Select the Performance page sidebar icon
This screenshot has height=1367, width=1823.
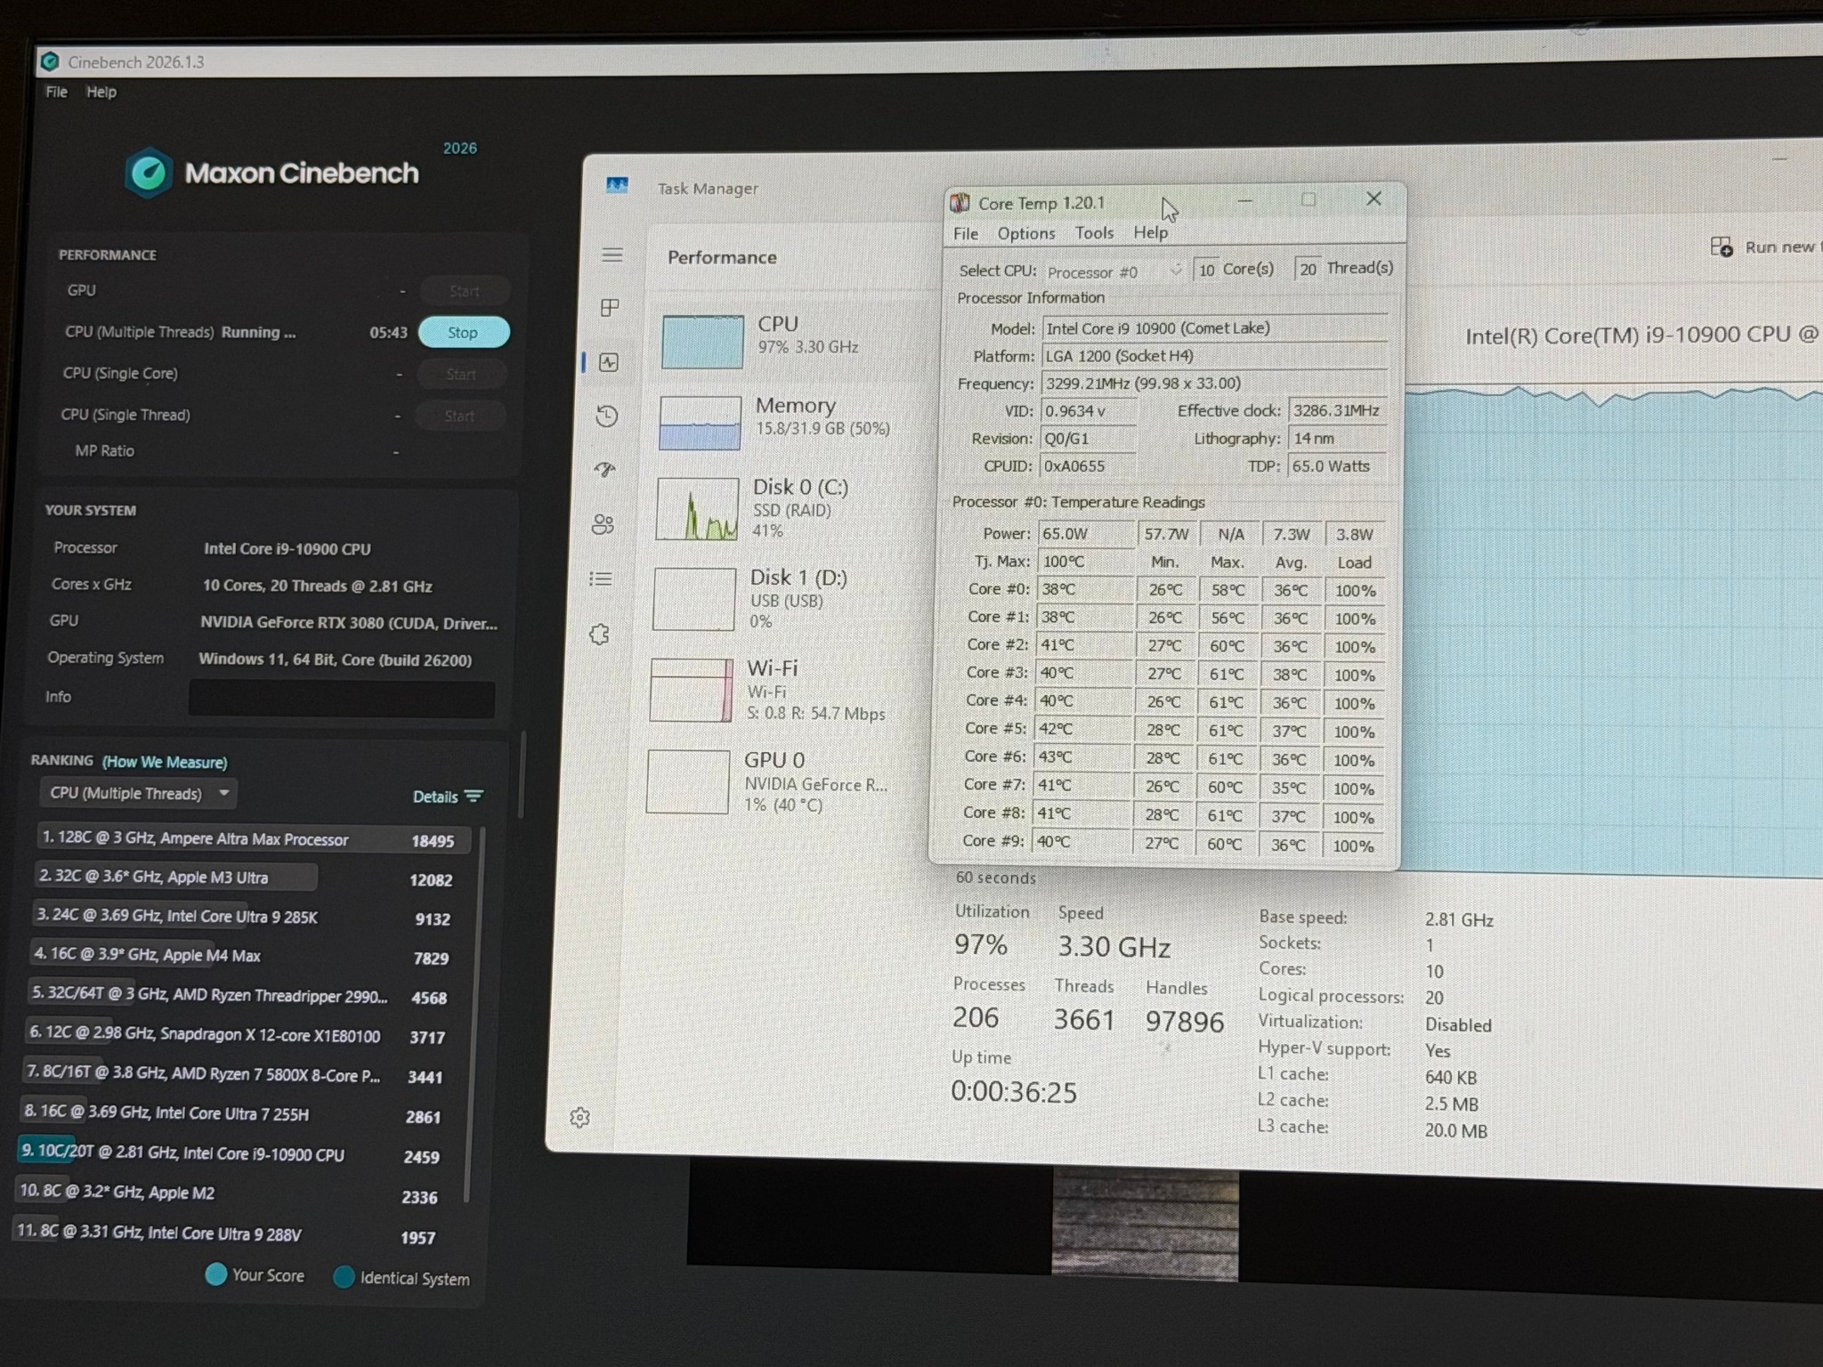(x=609, y=362)
